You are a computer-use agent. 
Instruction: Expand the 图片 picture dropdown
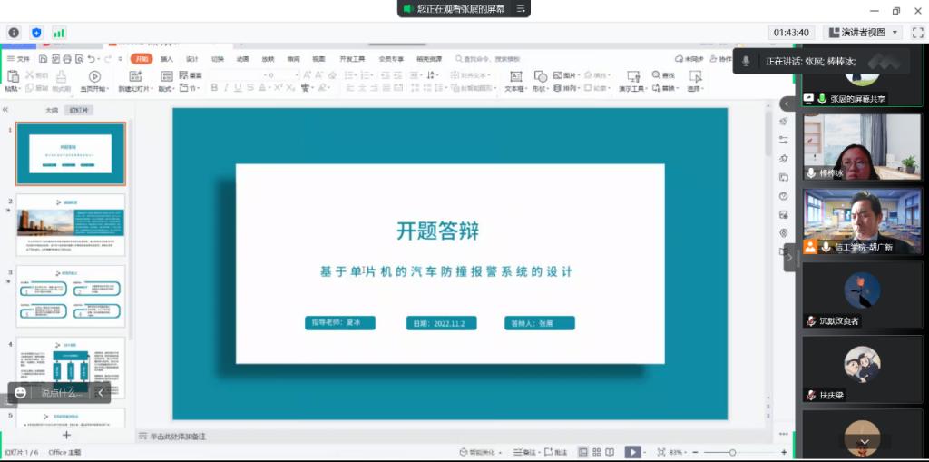click(580, 75)
